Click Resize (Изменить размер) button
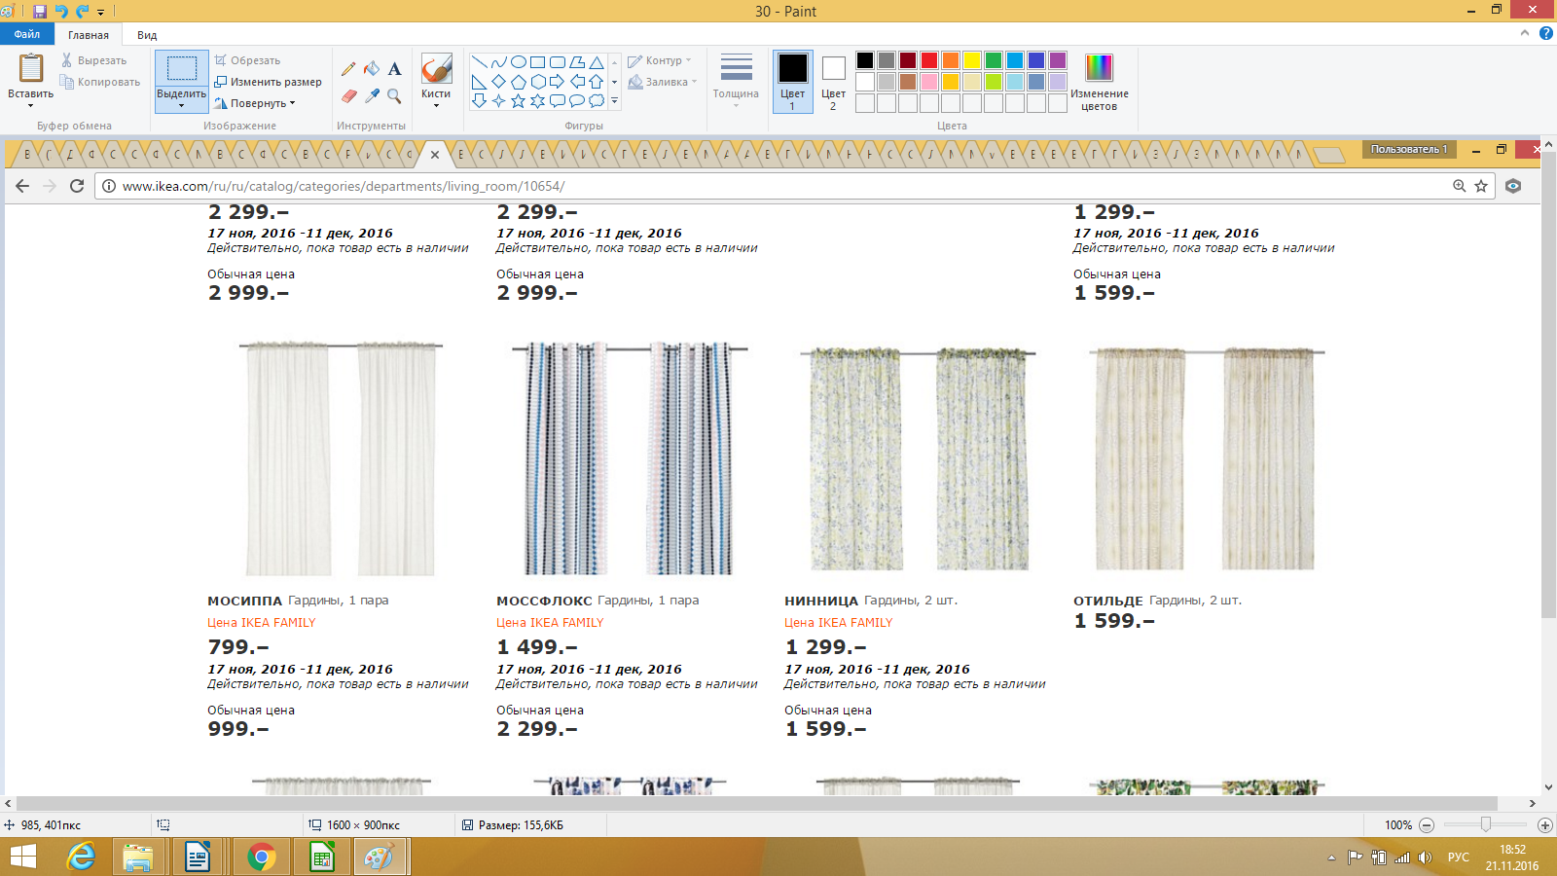 pos(269,82)
